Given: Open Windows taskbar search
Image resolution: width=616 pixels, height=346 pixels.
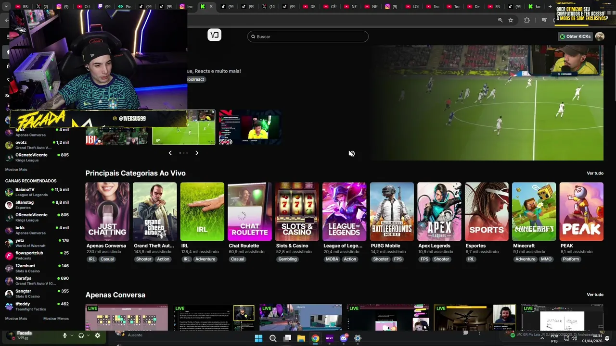Looking at the screenshot, I should click(273, 338).
